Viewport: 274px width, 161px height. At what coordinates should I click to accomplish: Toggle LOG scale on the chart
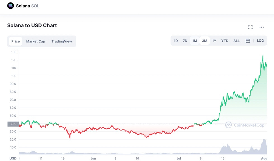[x=260, y=41]
